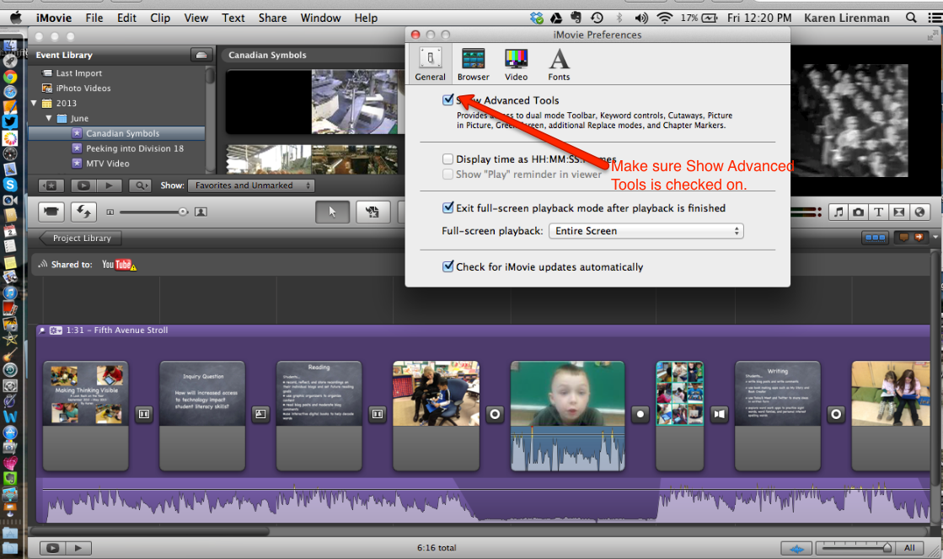
Task: Click transition icon before Writing clip
Action: (x=720, y=414)
